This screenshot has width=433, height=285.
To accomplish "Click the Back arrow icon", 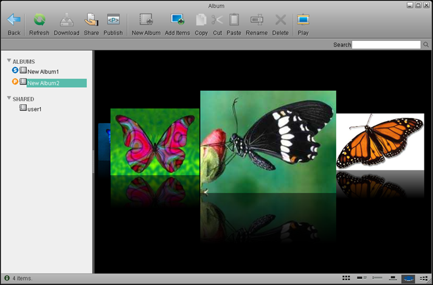I will pyautogui.click(x=14, y=20).
